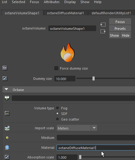
Task: Select the Geo scatter volume type
Action: 57,119
